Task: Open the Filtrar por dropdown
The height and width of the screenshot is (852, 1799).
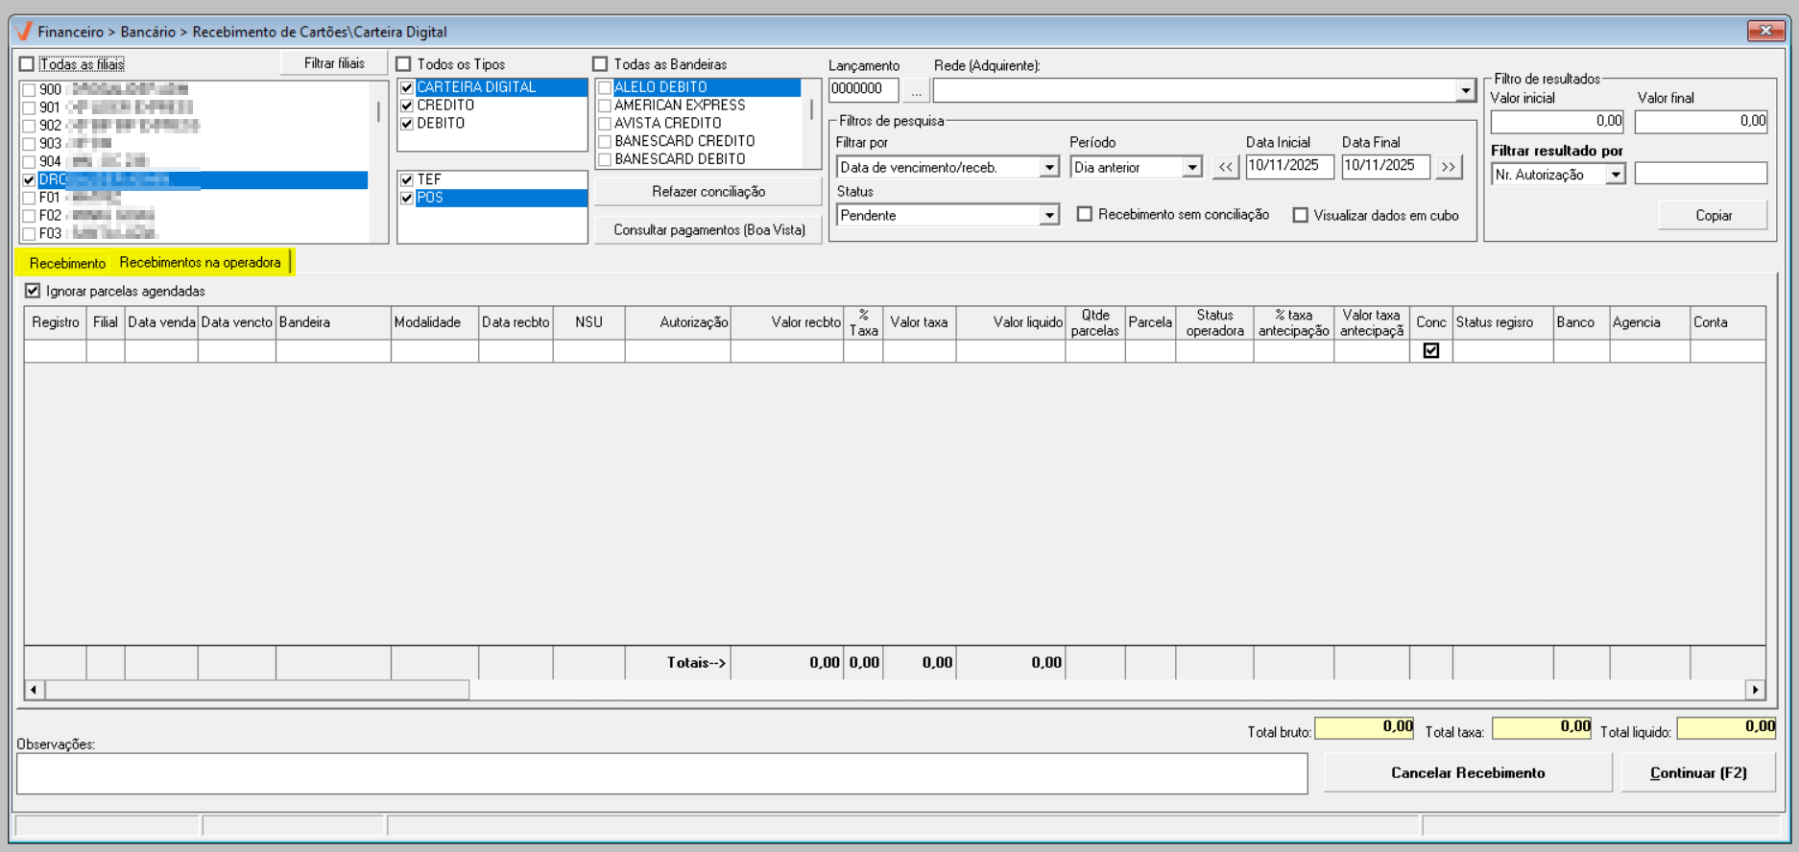Action: (1048, 168)
